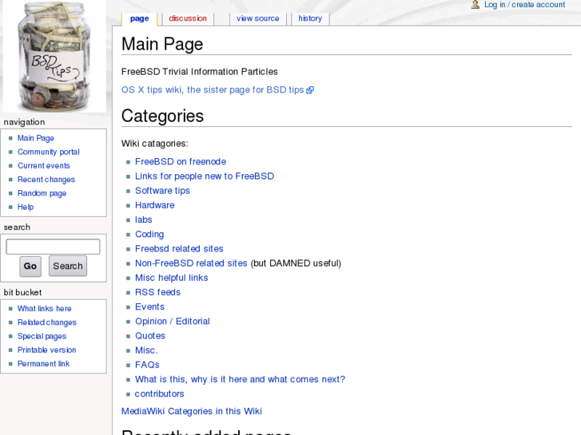This screenshot has width=581, height=435.
Task: Click the 'Wiki catagories:' text
Action: click(x=154, y=144)
